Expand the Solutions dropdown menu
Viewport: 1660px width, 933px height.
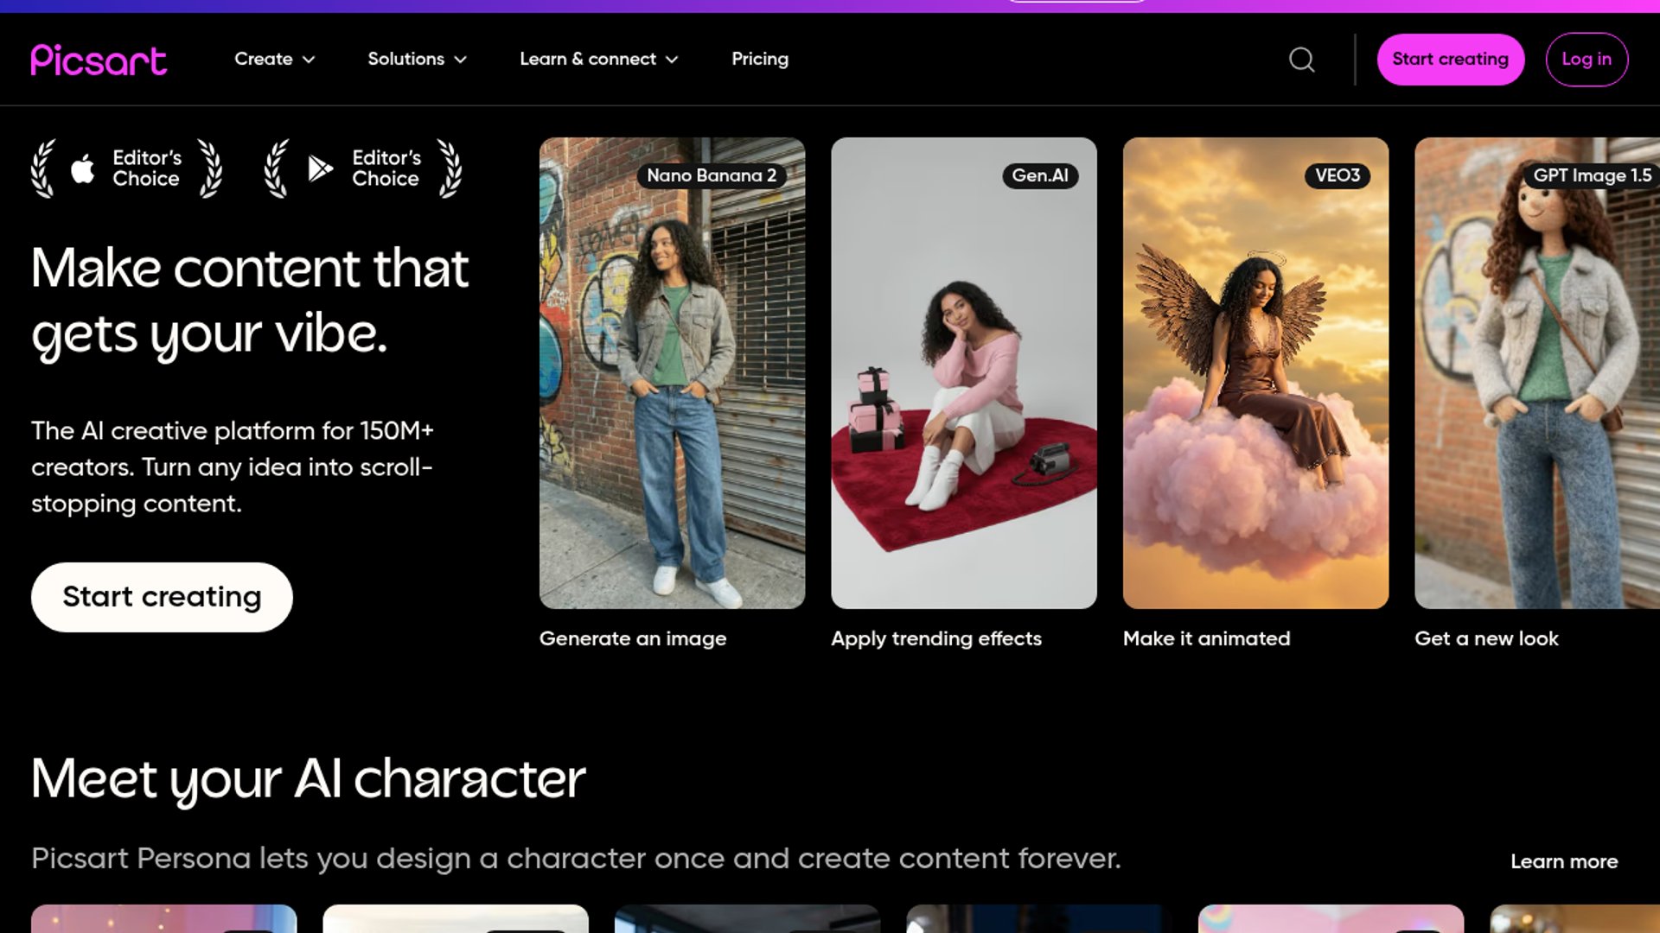click(417, 59)
